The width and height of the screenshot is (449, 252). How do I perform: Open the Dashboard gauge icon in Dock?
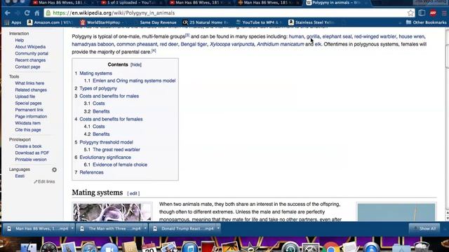pyautogui.click(x=48, y=247)
